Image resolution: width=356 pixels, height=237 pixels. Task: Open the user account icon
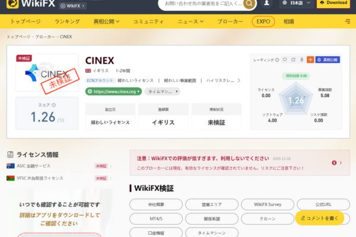266,3
